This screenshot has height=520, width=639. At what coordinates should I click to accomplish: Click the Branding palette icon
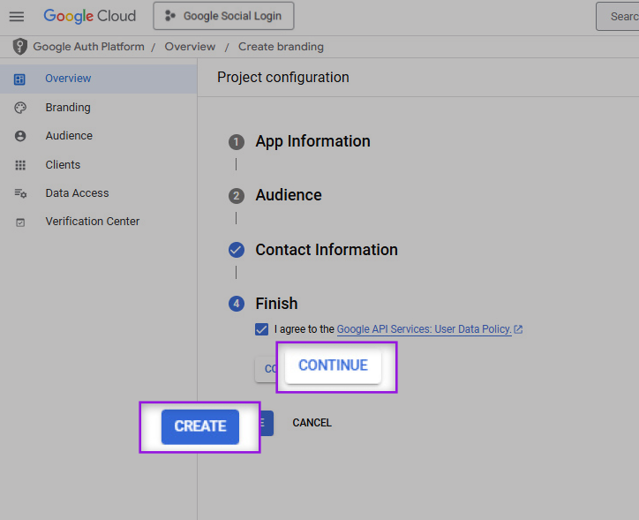point(20,108)
